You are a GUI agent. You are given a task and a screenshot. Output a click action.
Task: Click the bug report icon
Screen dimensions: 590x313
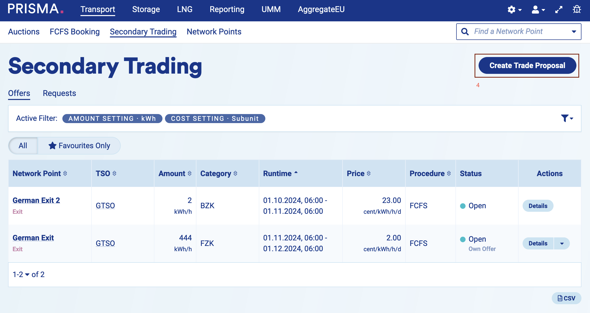(577, 10)
